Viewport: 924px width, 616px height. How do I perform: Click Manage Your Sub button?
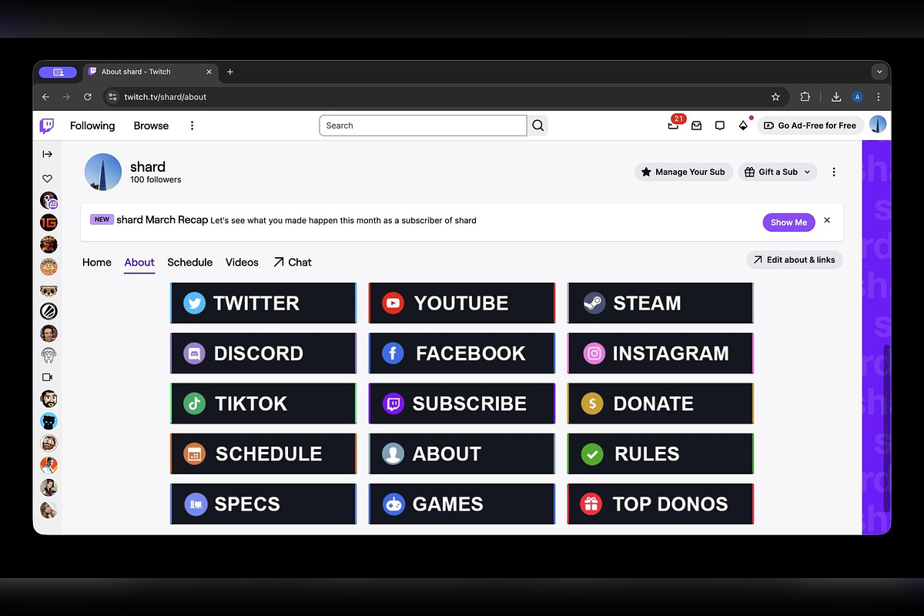pos(683,172)
